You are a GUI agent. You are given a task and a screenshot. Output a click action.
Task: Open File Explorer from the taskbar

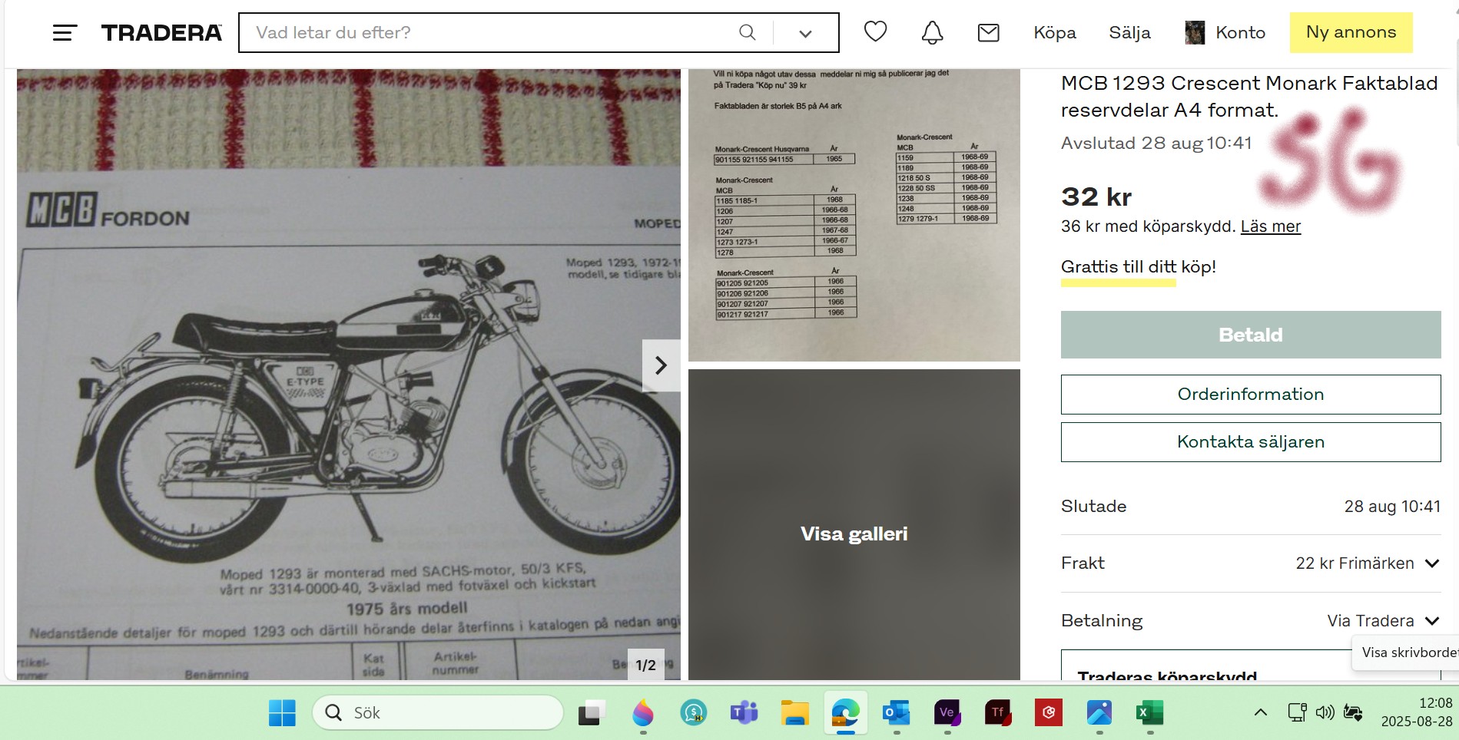(x=794, y=713)
